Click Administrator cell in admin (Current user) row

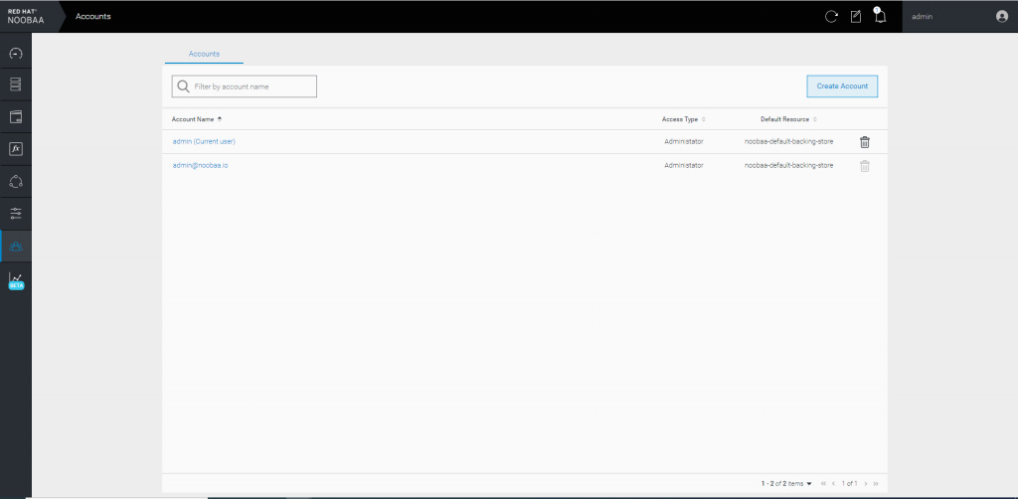[x=684, y=141]
